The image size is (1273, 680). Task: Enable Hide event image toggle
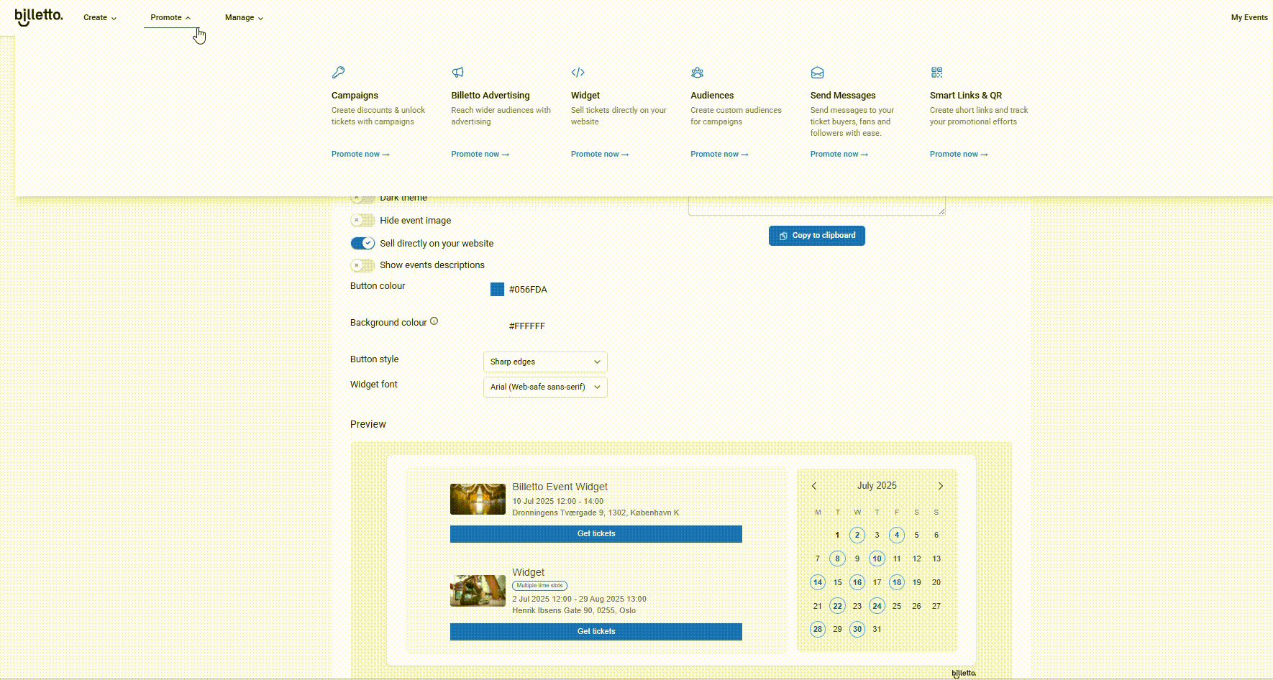[362, 221]
